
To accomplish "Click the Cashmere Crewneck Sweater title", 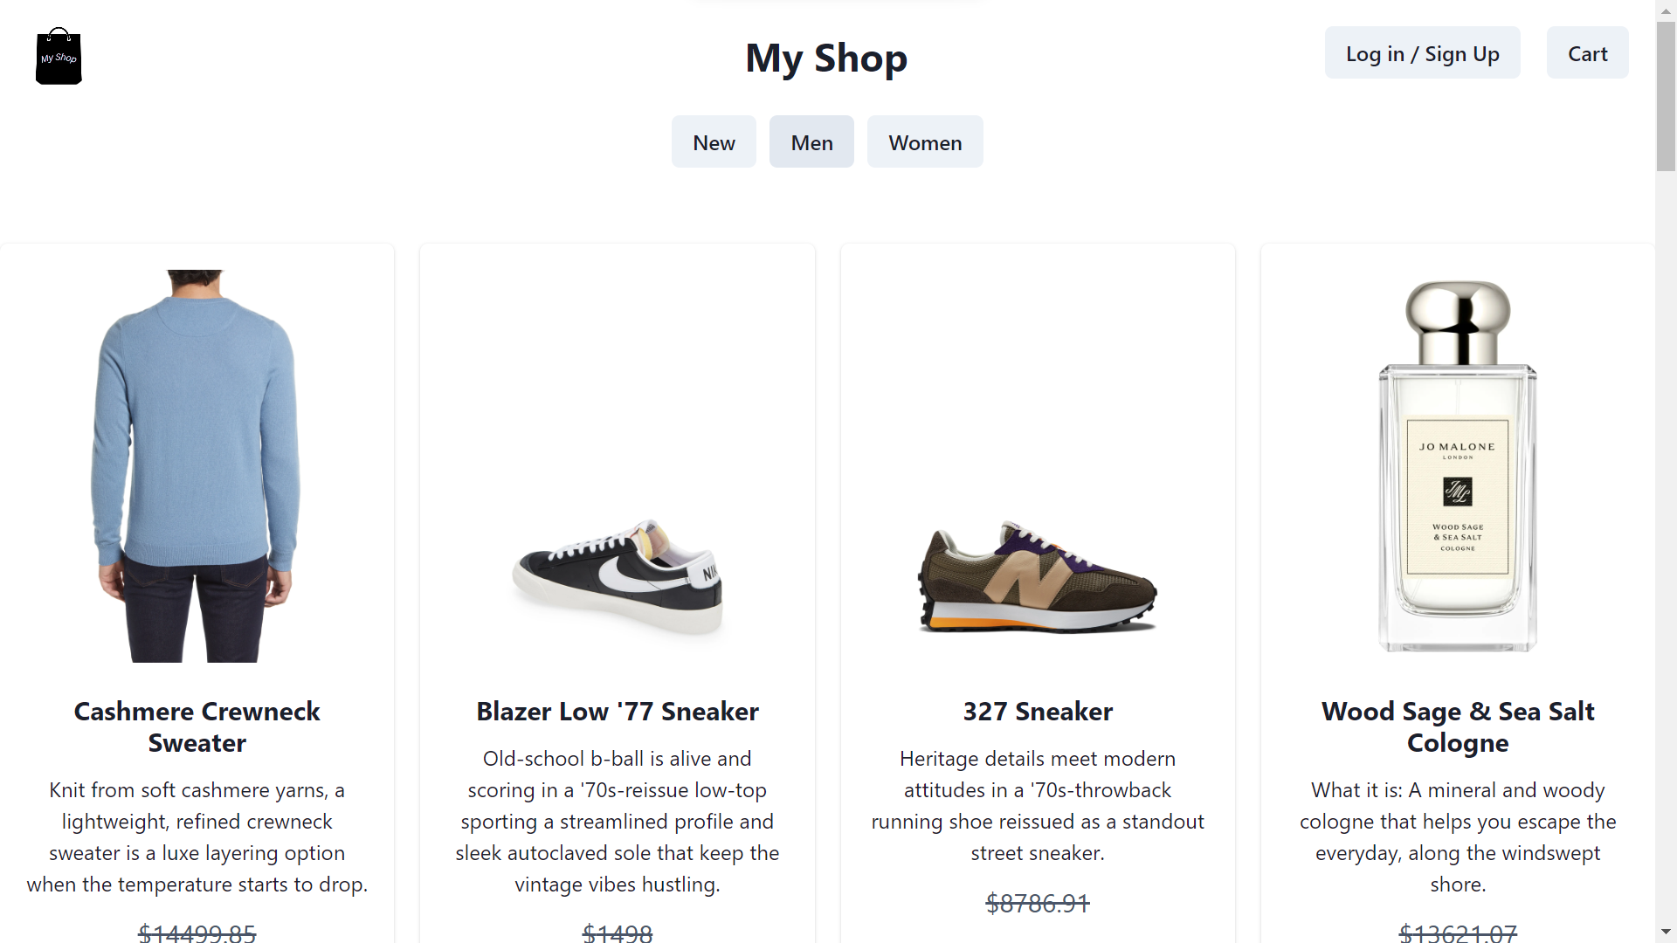I will click(x=197, y=726).
